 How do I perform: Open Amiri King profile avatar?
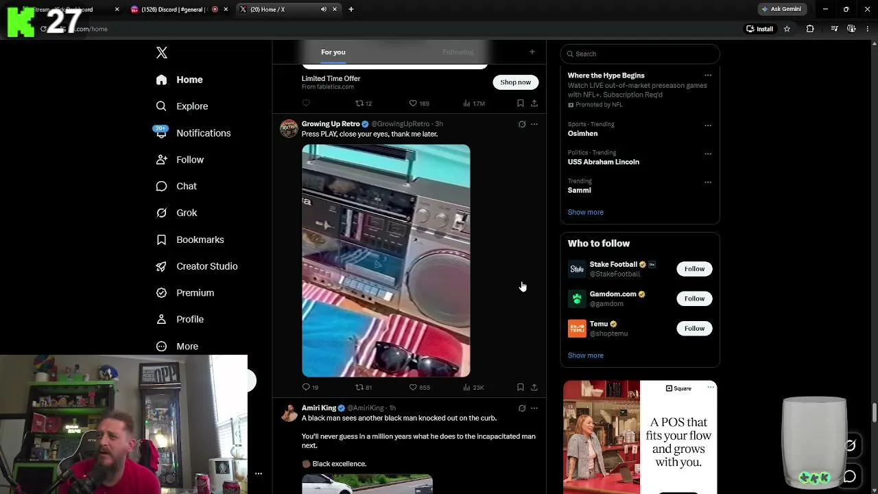tap(289, 412)
